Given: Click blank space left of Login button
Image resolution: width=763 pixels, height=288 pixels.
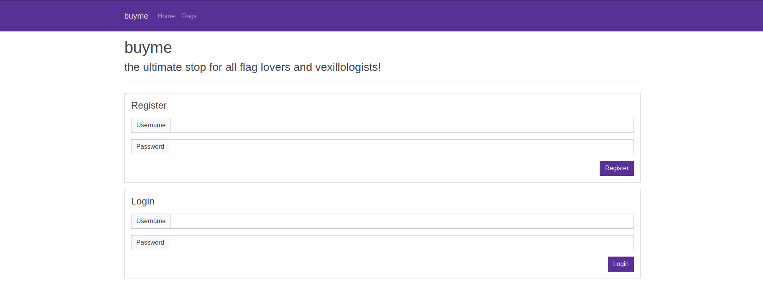Looking at the screenshot, I should tap(359, 264).
